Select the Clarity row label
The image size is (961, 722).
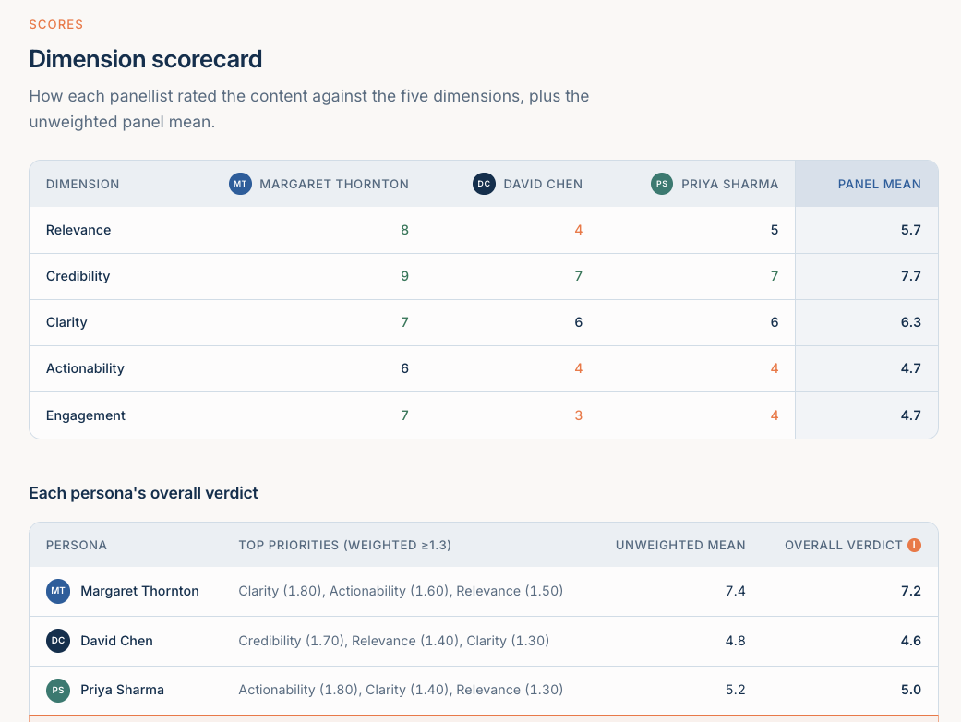pos(66,322)
